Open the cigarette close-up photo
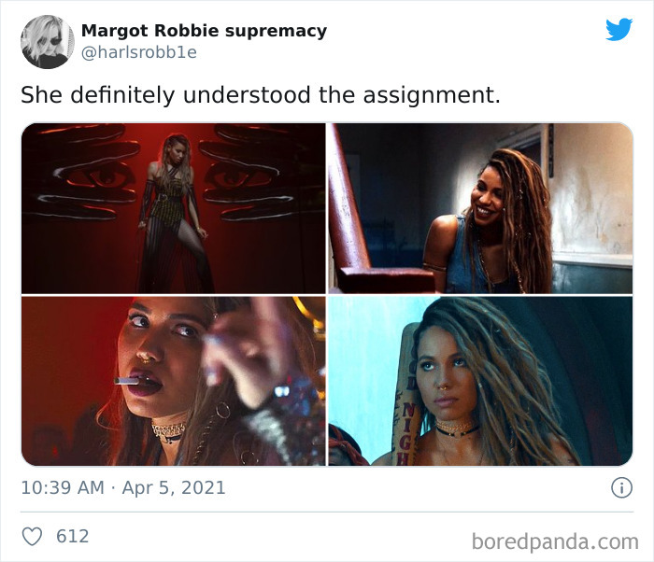 174,381
